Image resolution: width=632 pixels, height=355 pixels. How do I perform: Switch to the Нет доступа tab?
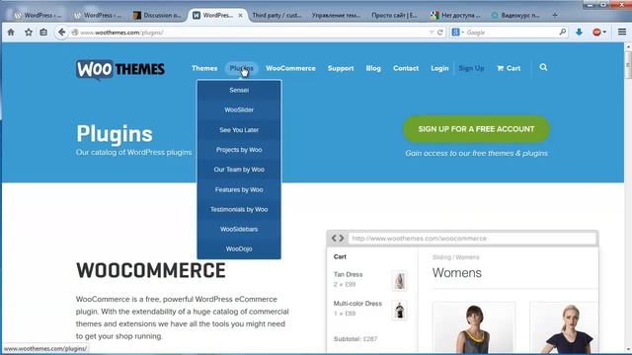[455, 16]
